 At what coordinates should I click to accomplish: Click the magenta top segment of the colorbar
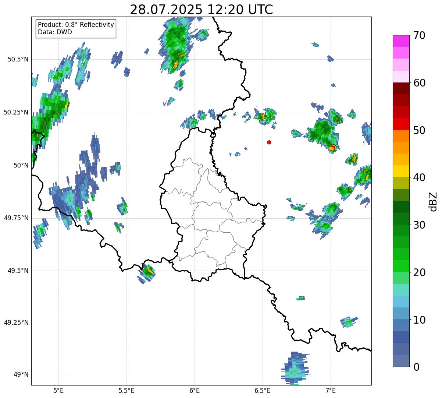click(x=401, y=40)
